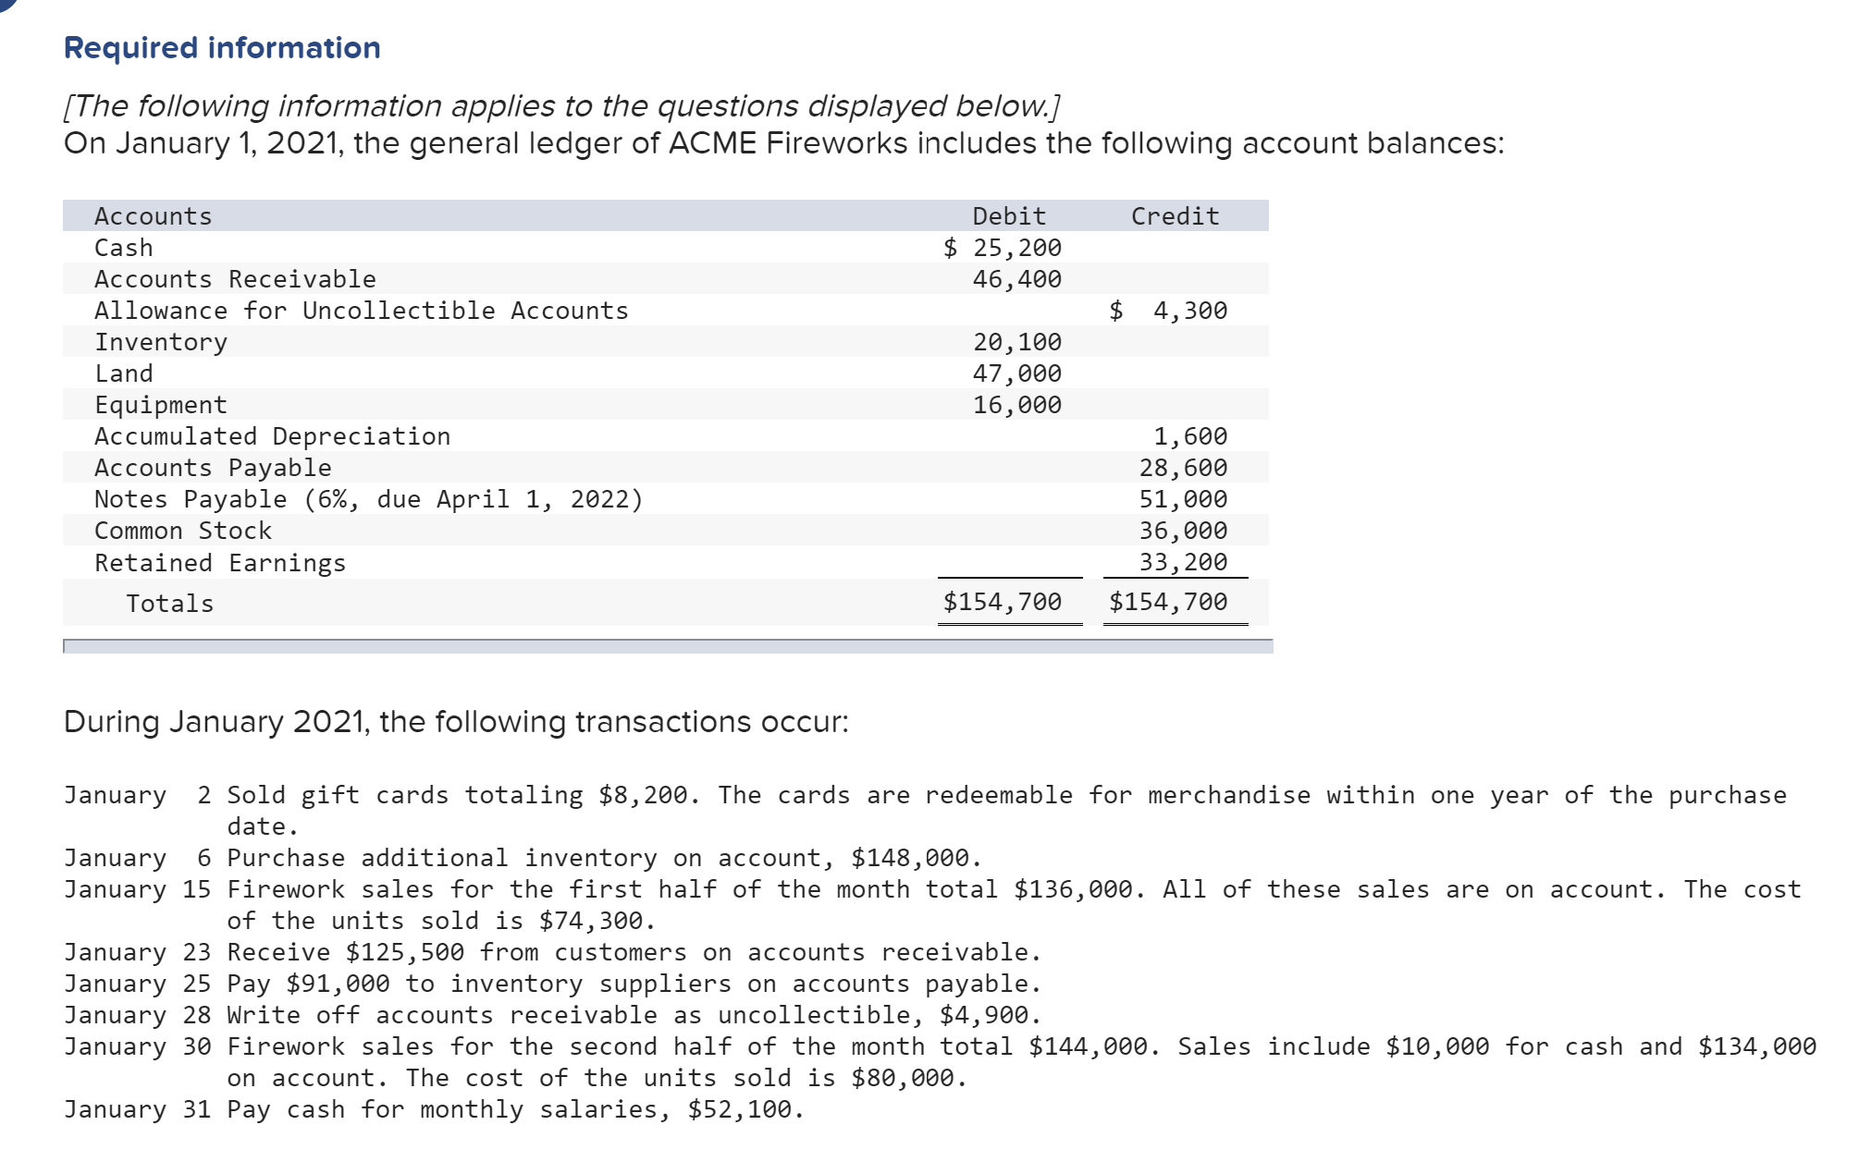Select the Debit column header
The image size is (1859, 1162).
tap(1009, 216)
